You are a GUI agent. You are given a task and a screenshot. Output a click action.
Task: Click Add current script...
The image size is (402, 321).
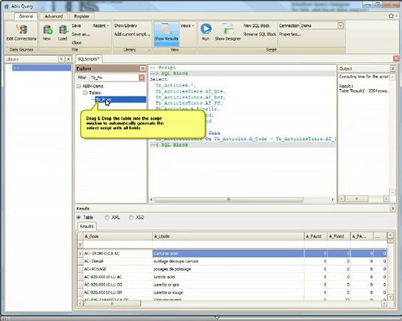(132, 34)
